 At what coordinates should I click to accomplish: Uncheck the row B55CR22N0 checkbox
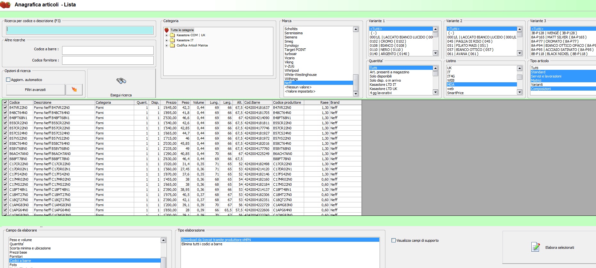tap(5, 123)
